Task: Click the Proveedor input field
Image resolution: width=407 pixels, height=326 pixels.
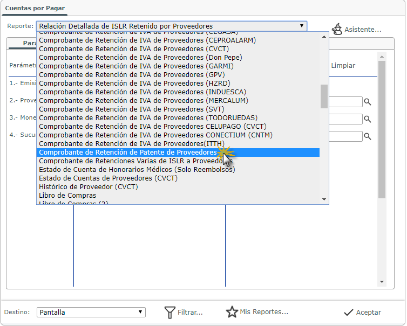Action: coord(345,102)
